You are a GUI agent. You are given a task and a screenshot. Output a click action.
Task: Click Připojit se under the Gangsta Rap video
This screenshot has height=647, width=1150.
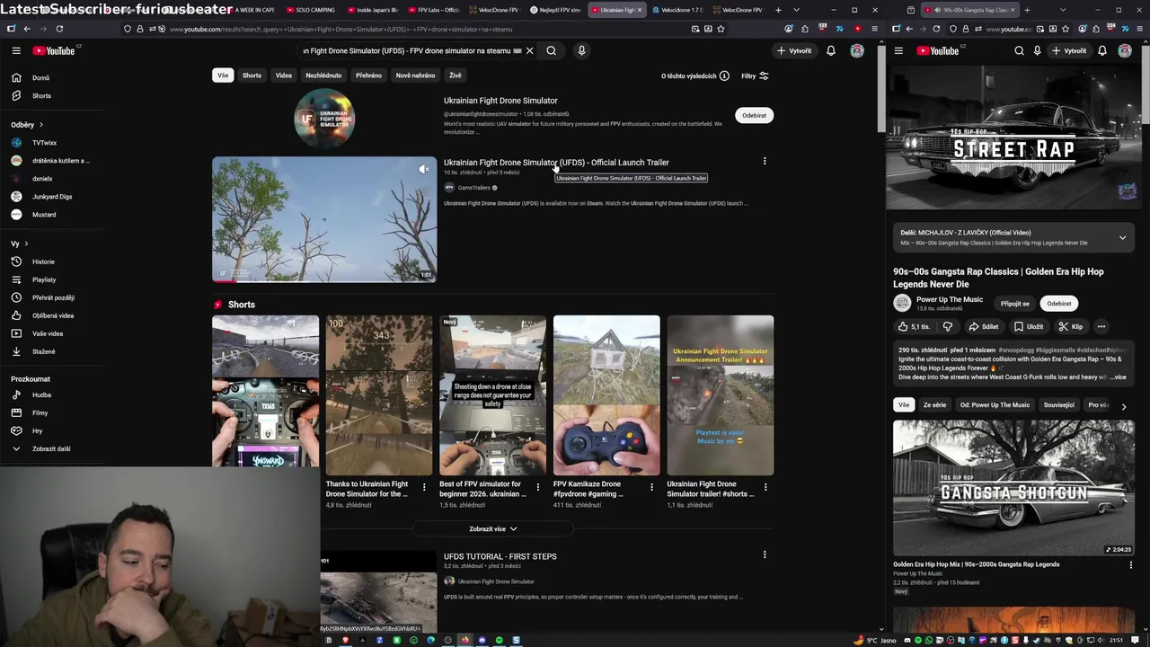point(1015,303)
